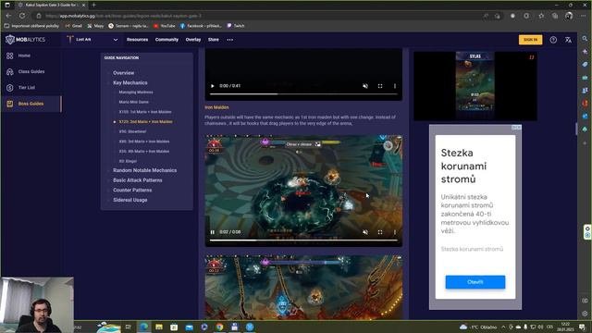The height and width of the screenshot is (333, 592).
Task: Open the browser collections icon
Action: tap(555, 16)
